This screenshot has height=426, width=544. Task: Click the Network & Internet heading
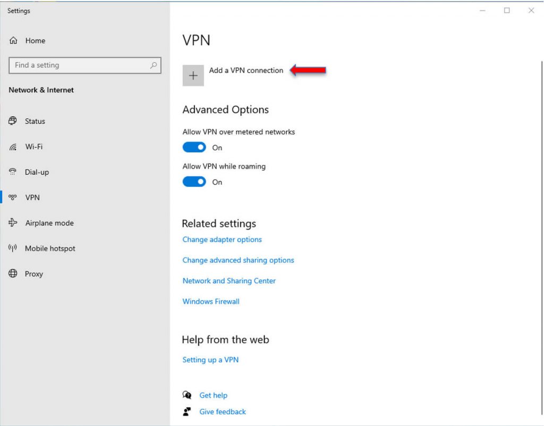click(x=41, y=90)
